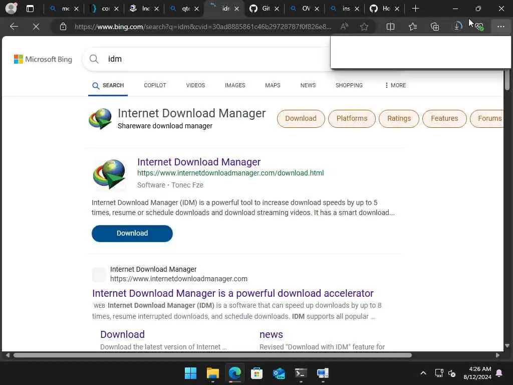Click the volume muted tray icon
The image size is (513, 385).
point(452,373)
